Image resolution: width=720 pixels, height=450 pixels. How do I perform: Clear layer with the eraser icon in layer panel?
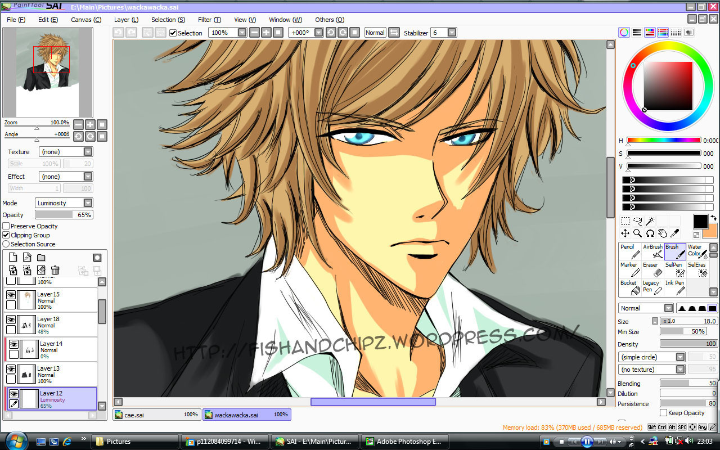[41, 271]
